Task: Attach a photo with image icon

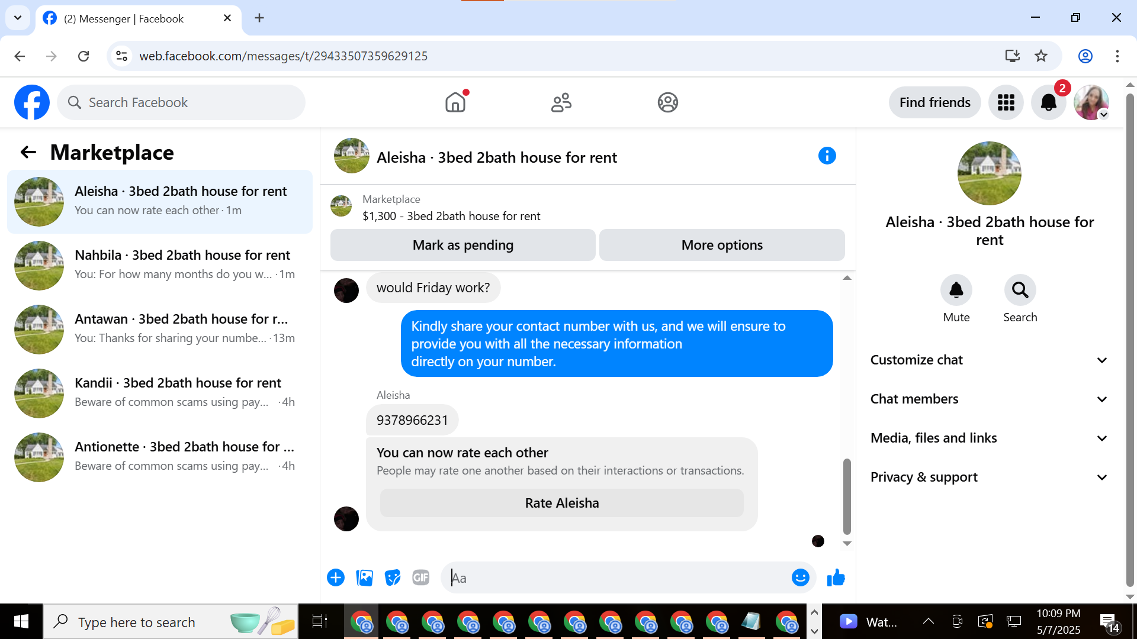Action: coord(364,577)
